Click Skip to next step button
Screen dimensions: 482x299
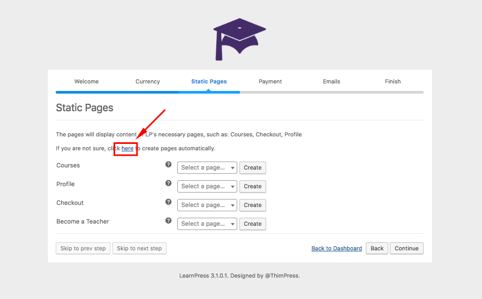139,249
